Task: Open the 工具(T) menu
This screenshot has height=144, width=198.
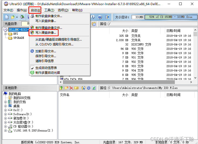Action: pyautogui.click(x=49, y=10)
